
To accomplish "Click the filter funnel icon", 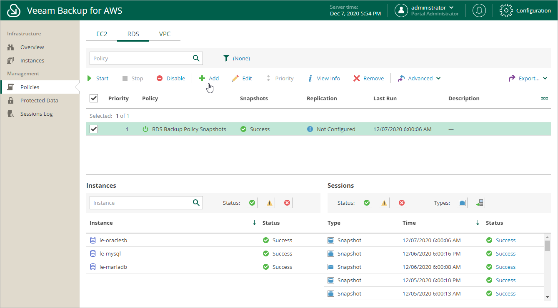I will pyautogui.click(x=226, y=58).
